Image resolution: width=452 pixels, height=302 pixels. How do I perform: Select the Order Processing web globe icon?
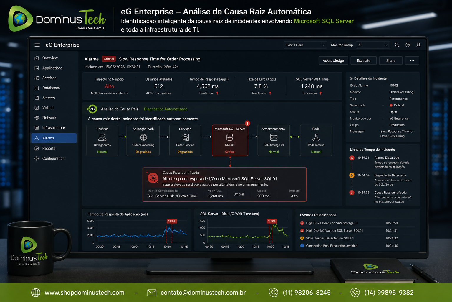point(143,137)
